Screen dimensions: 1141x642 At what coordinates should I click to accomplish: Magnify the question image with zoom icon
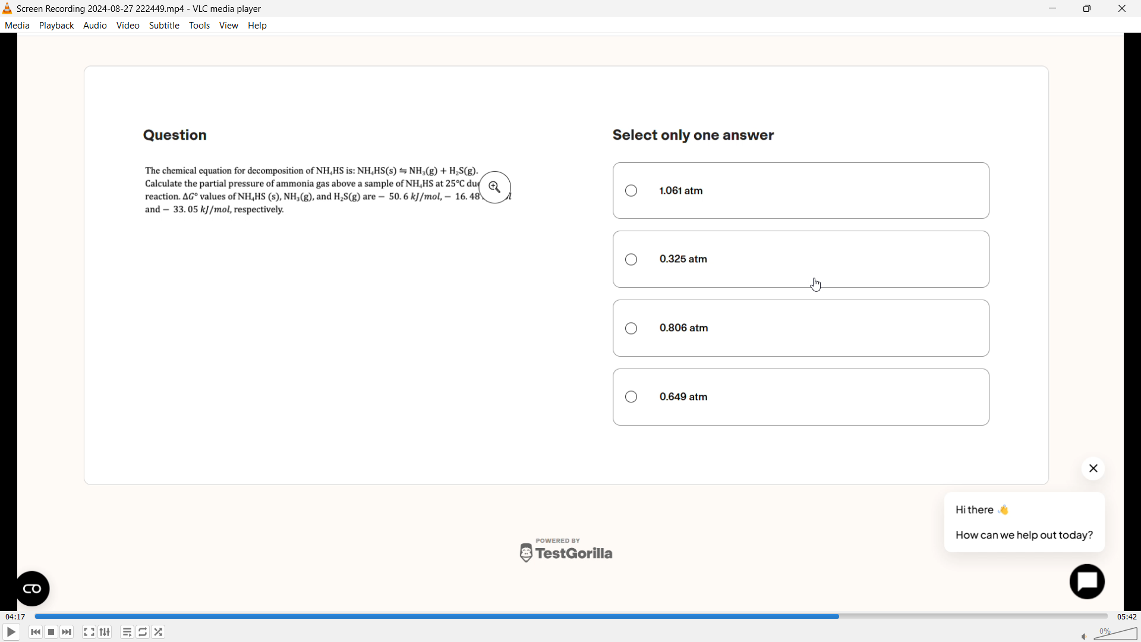(495, 188)
